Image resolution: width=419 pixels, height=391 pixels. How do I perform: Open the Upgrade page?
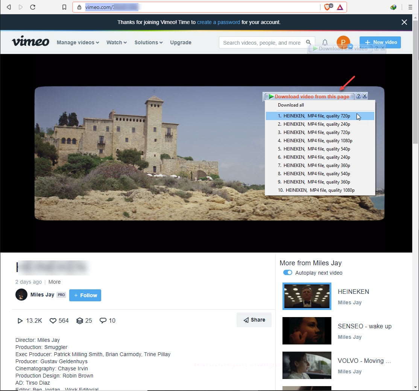(x=181, y=42)
